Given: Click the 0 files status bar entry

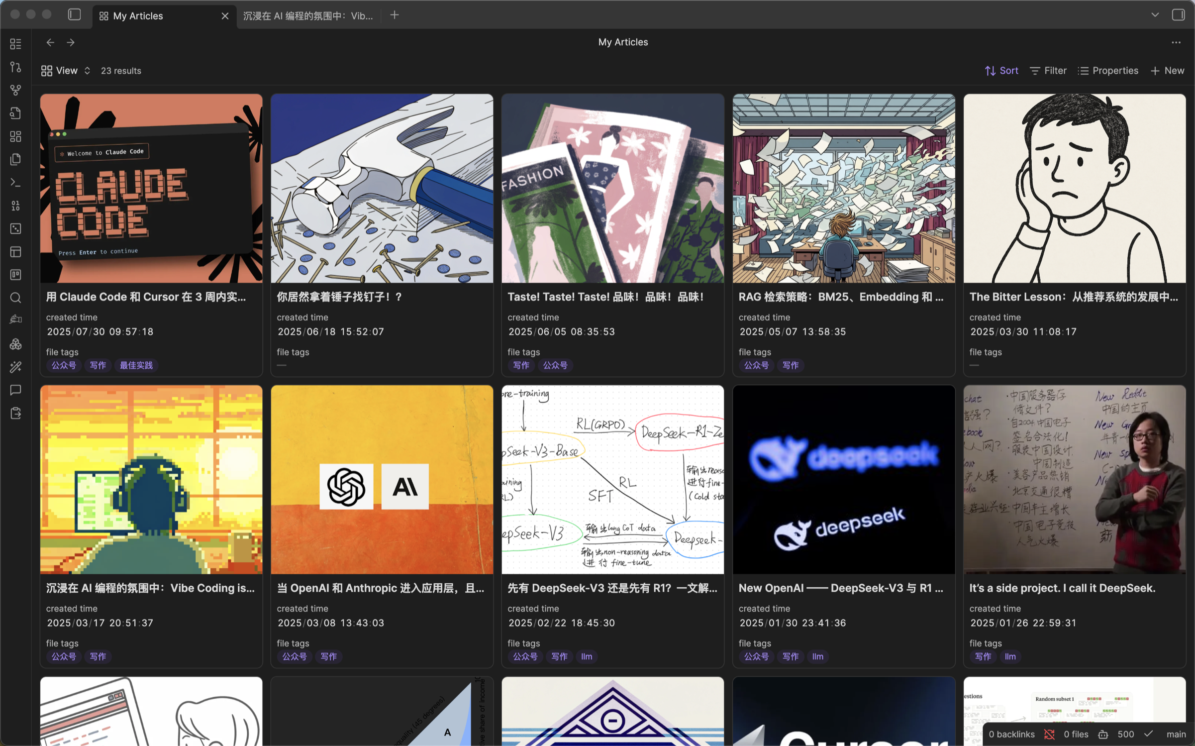Looking at the screenshot, I should pyautogui.click(x=1076, y=734).
